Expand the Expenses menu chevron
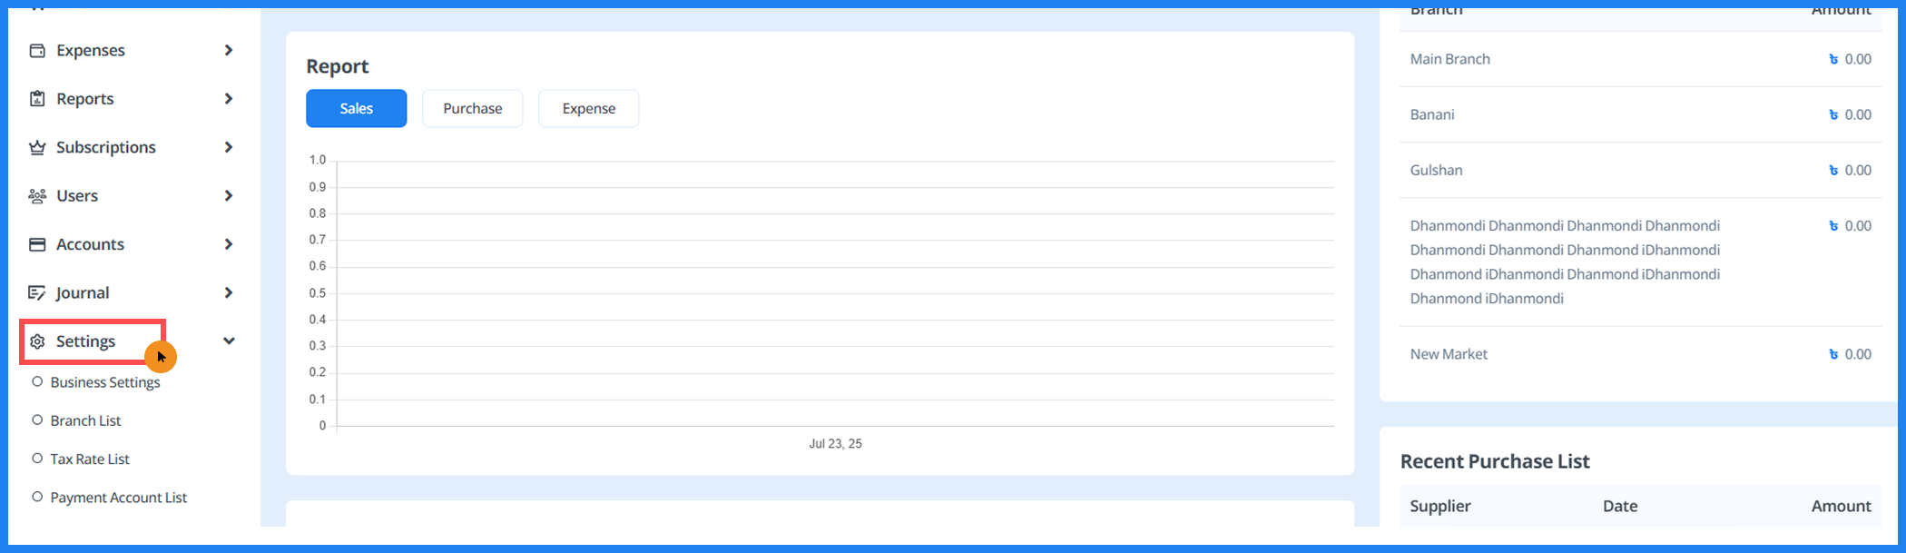Image resolution: width=1906 pixels, height=553 pixels. pyautogui.click(x=229, y=51)
